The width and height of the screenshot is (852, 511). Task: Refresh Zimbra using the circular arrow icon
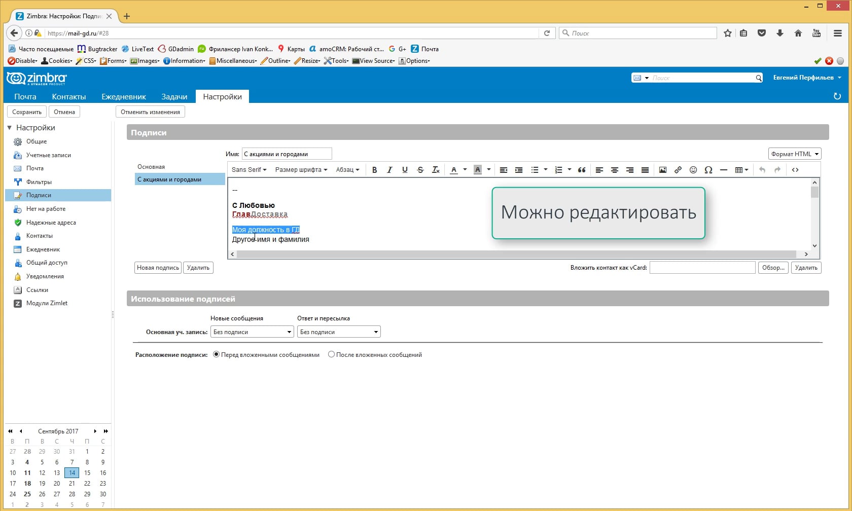pyautogui.click(x=837, y=96)
